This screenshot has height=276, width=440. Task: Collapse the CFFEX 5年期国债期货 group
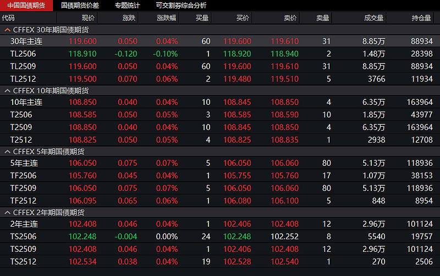[7, 151]
